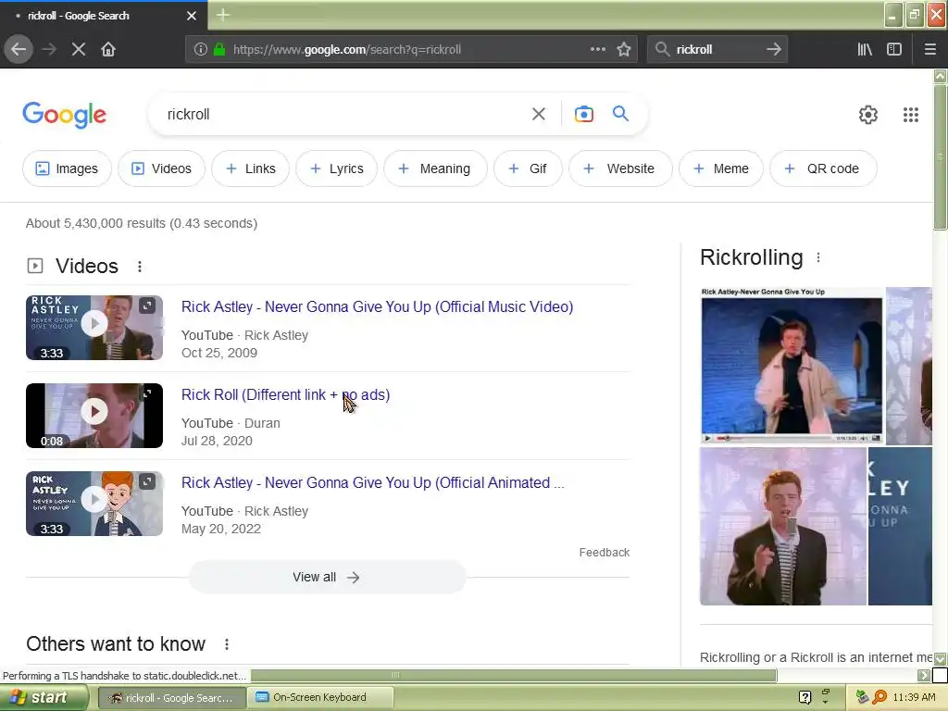
Task: Click the Google logo
Action: coord(64,115)
